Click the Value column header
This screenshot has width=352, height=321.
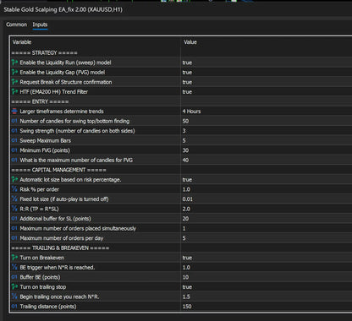190,42
